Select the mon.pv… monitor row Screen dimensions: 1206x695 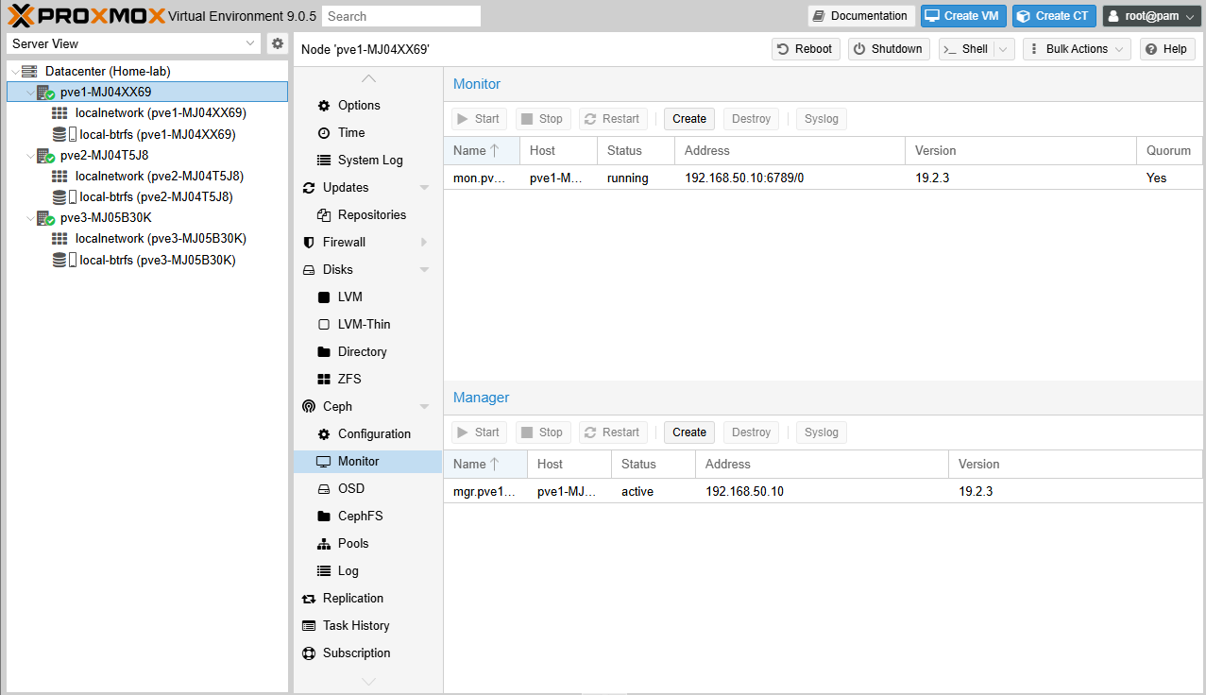coord(824,178)
